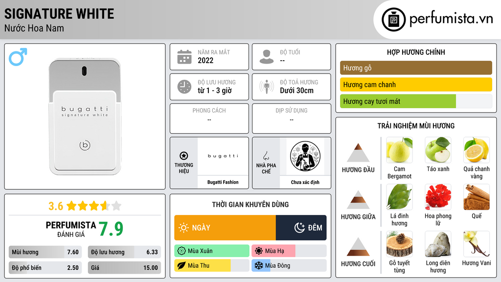Click the orange Ngày daytime segment
Screen dimensions: 501x282
tap(225, 228)
